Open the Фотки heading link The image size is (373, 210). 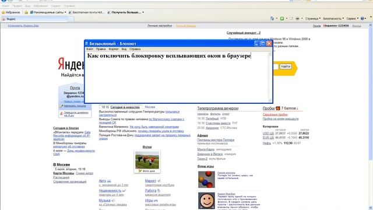coord(147,147)
